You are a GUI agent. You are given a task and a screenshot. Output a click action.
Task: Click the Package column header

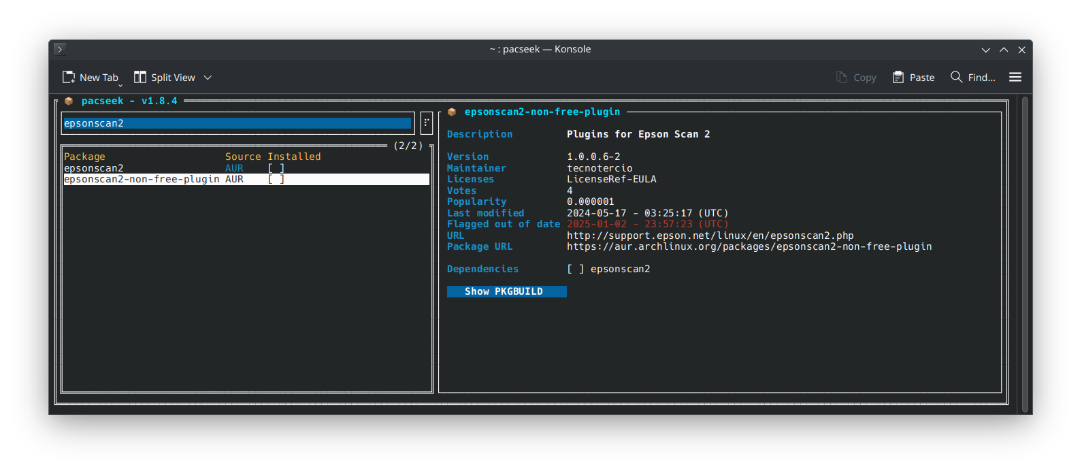pyautogui.click(x=84, y=157)
